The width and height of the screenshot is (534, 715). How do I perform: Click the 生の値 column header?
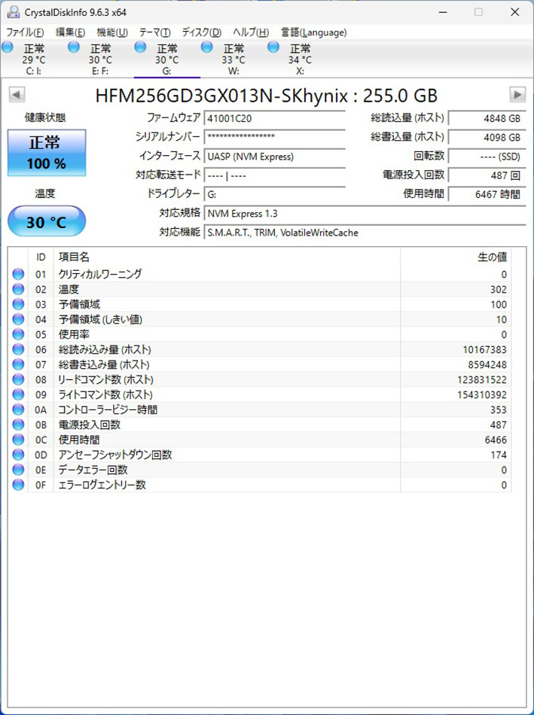coord(456,257)
